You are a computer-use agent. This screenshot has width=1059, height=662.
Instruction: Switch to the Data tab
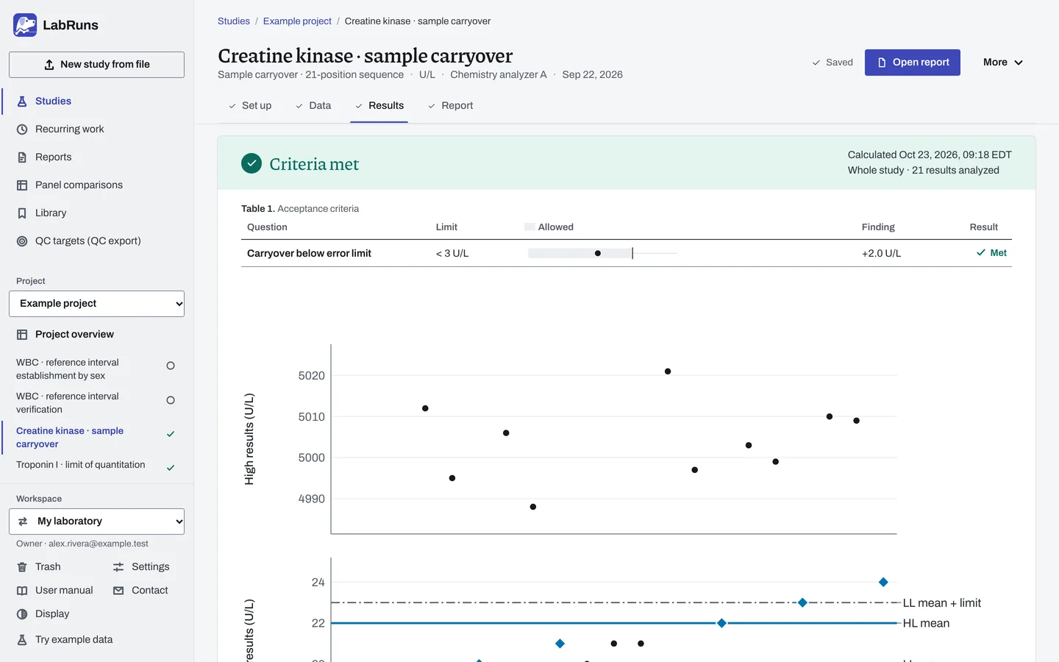[313, 106]
